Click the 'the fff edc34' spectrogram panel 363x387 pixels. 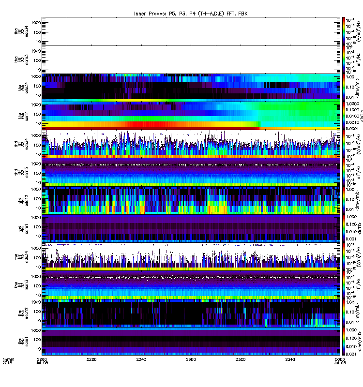point(191,257)
